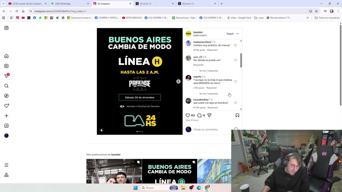Image resolution: width=342 pixels, height=192 pixels.
Task: Bookmark this page with star icon
Action: coord(316,11)
